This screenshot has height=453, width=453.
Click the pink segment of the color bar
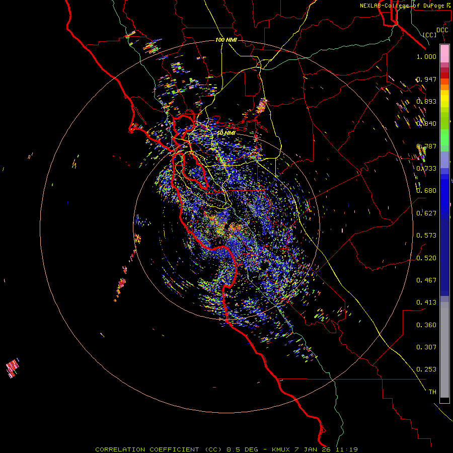pyautogui.click(x=444, y=54)
